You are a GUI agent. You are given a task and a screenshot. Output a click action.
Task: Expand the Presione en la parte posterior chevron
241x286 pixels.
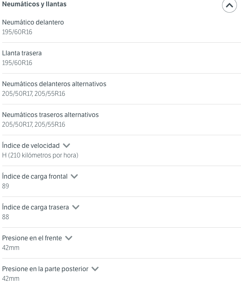pyautogui.click(x=95, y=269)
